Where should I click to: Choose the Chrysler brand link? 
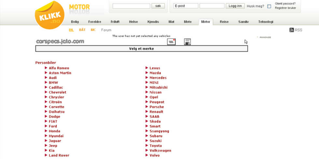coord(56,97)
